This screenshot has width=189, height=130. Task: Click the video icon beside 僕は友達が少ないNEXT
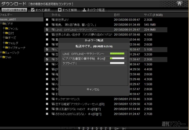click(x=53, y=109)
